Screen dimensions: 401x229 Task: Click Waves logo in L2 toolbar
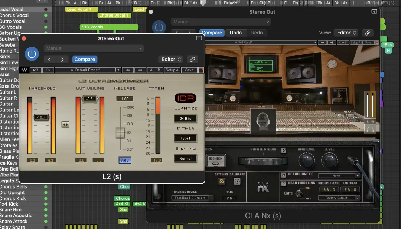[25, 70]
